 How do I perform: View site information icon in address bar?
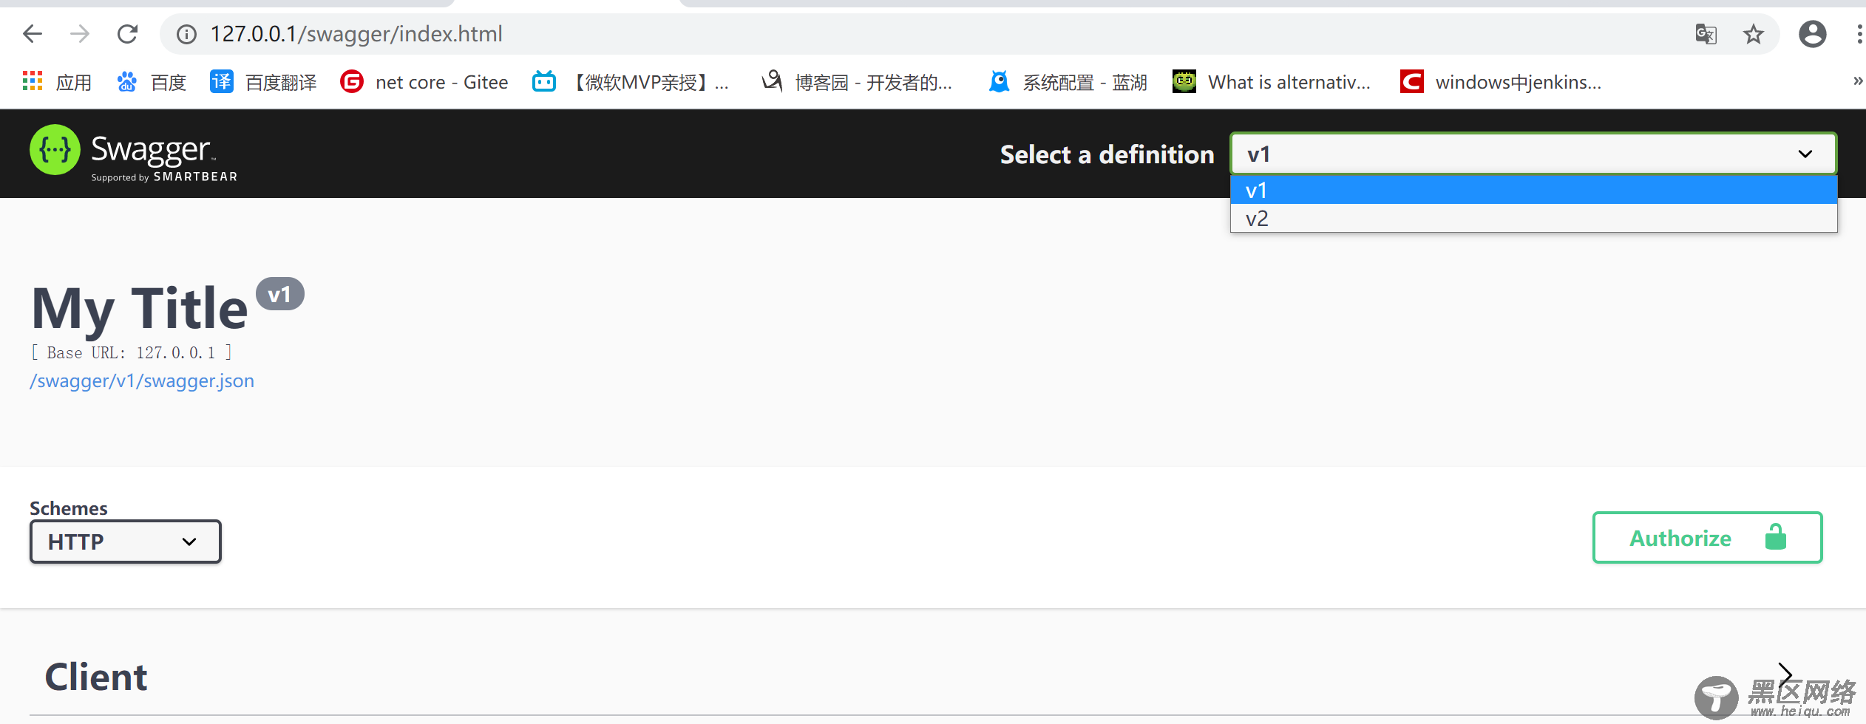tap(186, 34)
